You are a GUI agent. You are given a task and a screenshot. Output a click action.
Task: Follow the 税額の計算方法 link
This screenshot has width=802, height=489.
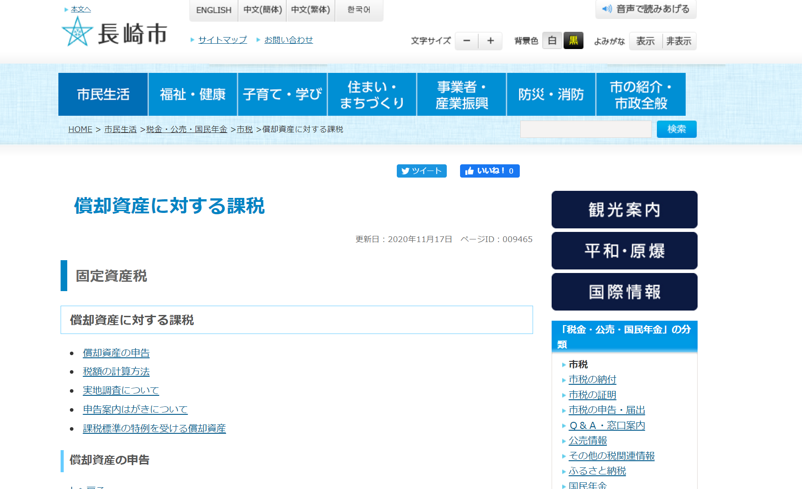(116, 371)
